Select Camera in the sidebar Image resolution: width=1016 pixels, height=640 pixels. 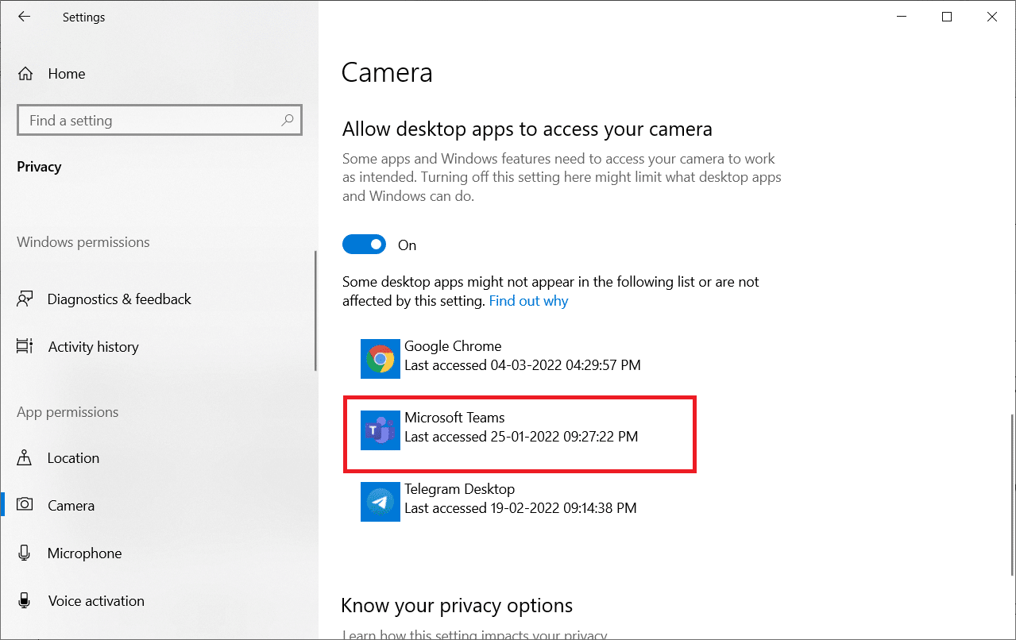coord(71,506)
